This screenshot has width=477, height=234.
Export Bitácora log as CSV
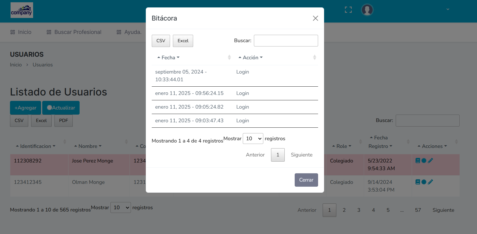(x=161, y=41)
